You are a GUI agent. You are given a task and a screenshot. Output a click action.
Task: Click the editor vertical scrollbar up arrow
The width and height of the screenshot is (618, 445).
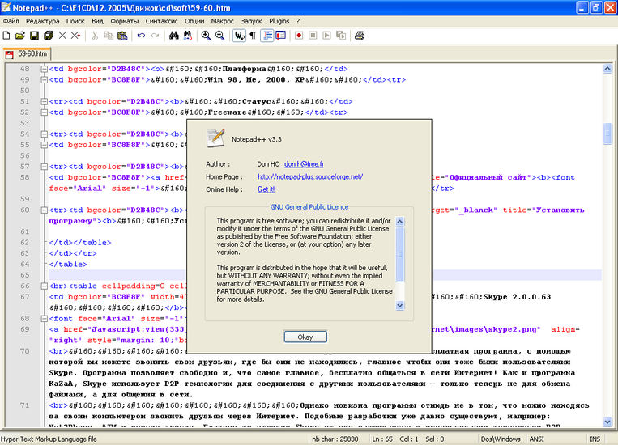607,69
